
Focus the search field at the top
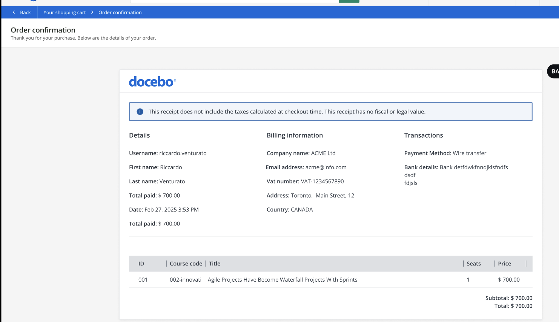(234, 1)
